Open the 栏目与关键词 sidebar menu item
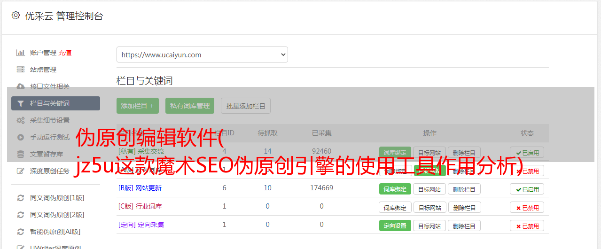The image size is (601, 249). click(x=55, y=103)
